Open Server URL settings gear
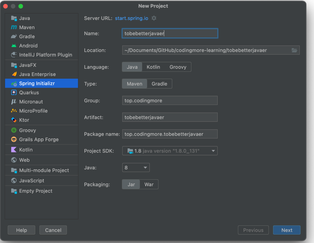The image size is (314, 243). click(x=154, y=18)
